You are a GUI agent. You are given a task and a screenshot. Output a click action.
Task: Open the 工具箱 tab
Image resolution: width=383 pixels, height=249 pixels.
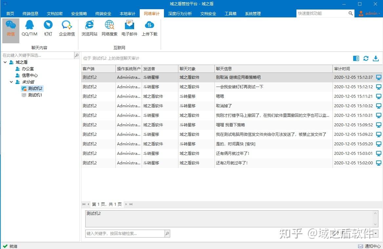click(x=230, y=14)
